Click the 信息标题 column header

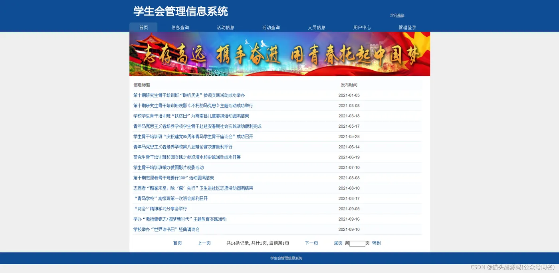[142, 85]
